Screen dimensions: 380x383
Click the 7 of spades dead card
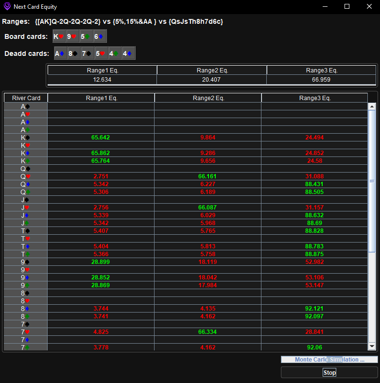(87, 53)
